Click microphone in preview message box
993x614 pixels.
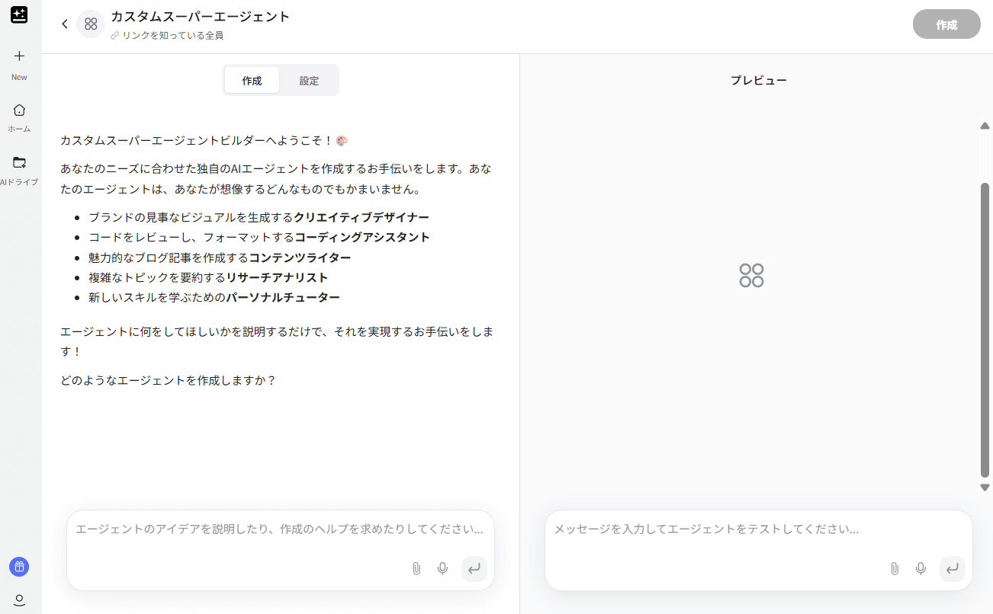coord(921,568)
